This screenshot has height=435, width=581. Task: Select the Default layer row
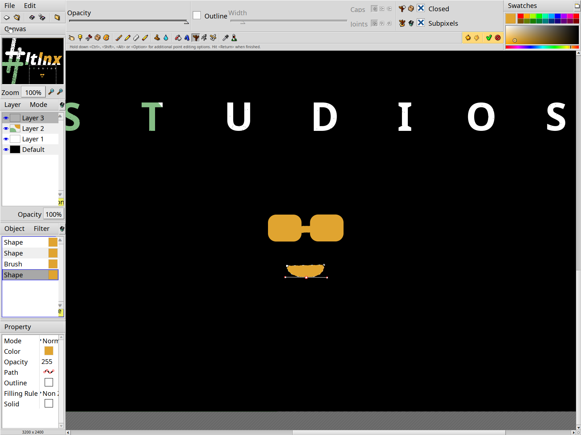[31, 149]
